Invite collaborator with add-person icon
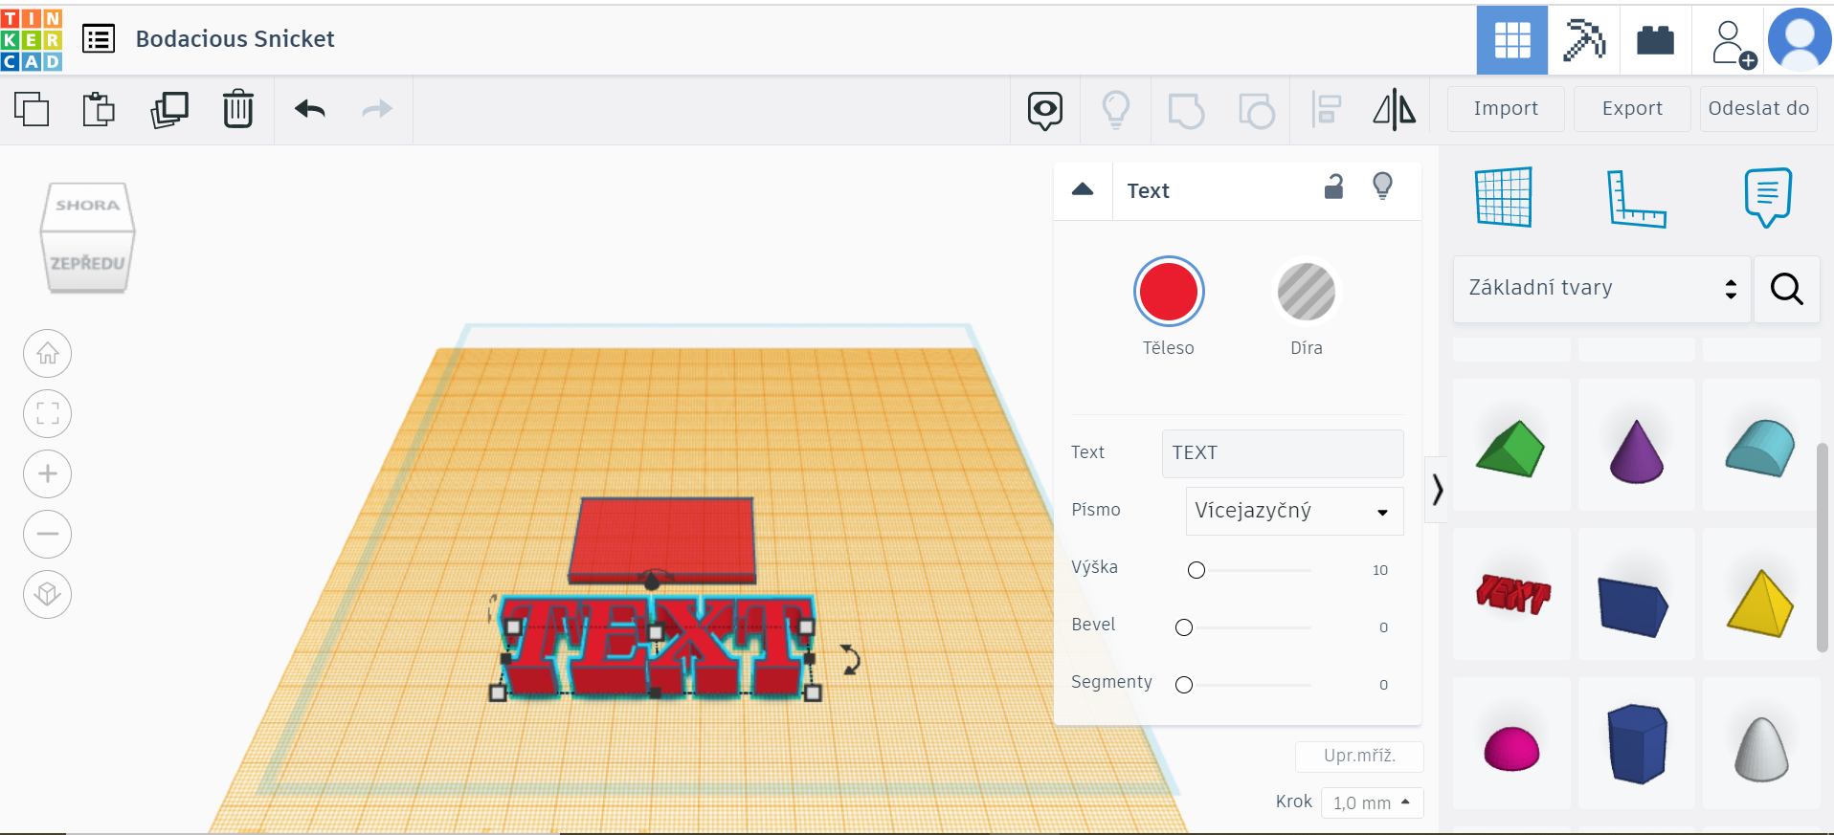The height and width of the screenshot is (835, 1834). pyautogui.click(x=1733, y=44)
